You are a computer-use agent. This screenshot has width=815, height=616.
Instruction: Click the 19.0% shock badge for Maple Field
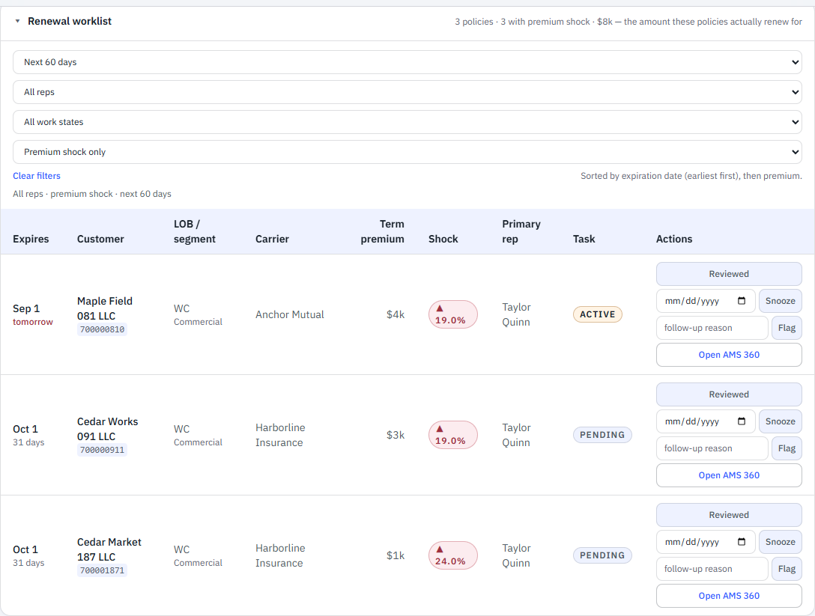pos(452,314)
